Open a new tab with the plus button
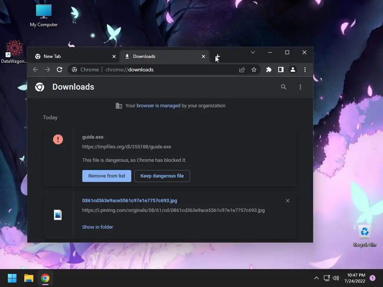The image size is (383, 287). (218, 56)
